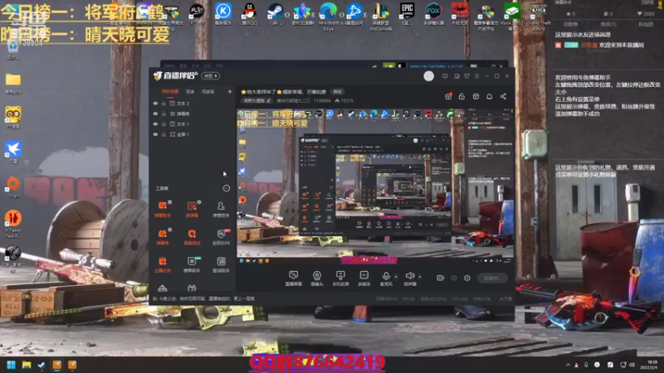Image resolution: width=664 pixels, height=373 pixels.
Task: Toggle lock on 全屏 1 layer
Action: pyautogui.click(x=164, y=134)
